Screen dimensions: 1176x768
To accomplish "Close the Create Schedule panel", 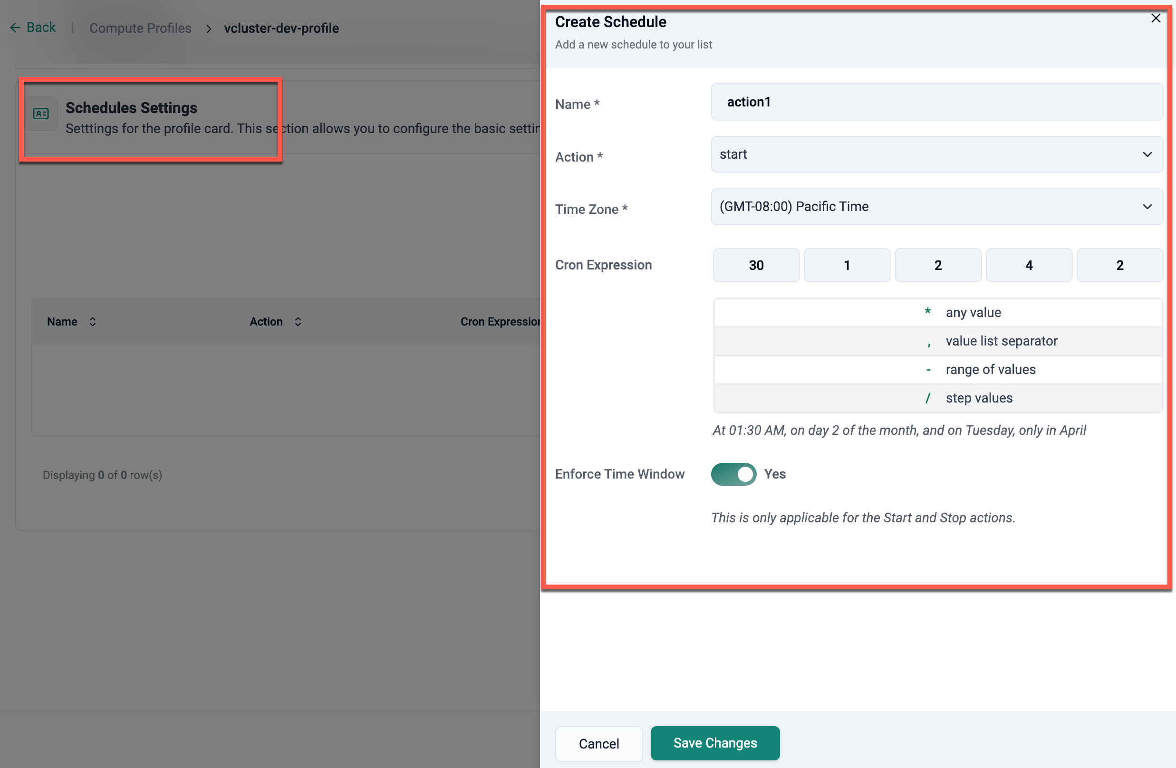I will coord(1155,19).
